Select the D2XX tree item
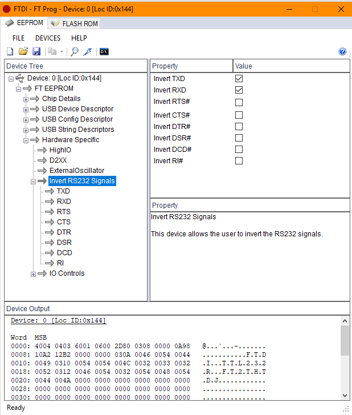Screen dimensions: 352x415 58,160
